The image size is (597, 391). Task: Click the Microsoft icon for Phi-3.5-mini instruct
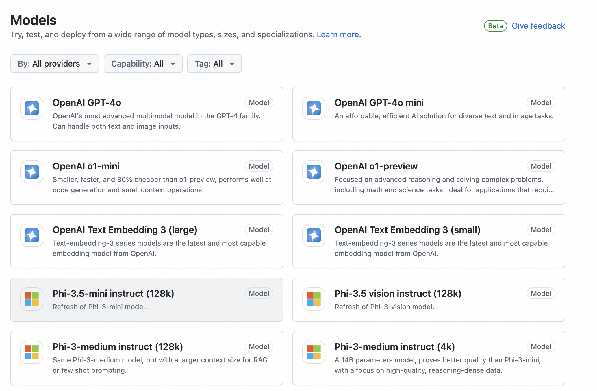[31, 299]
